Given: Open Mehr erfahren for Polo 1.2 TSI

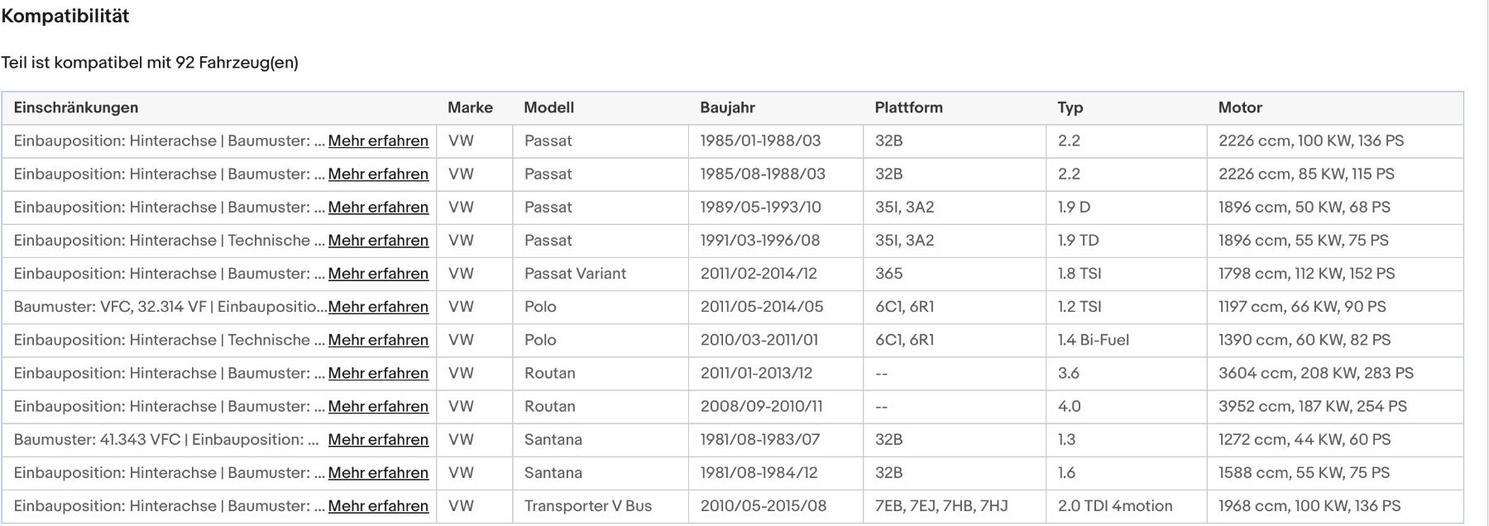Looking at the screenshot, I should pos(378,307).
